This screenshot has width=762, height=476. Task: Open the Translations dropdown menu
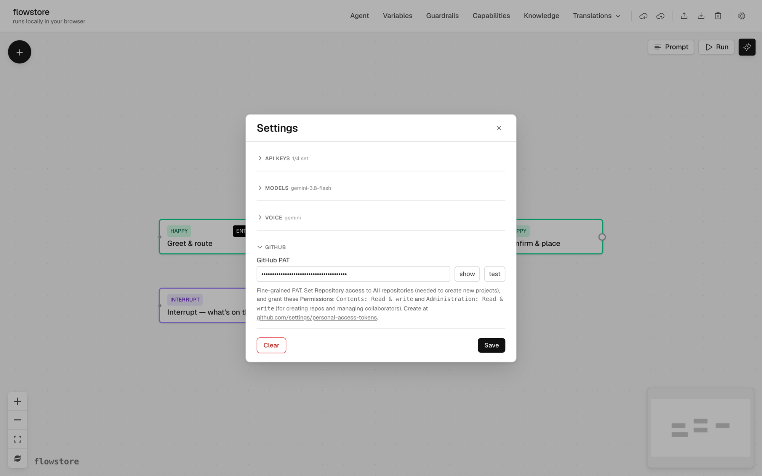tap(597, 16)
